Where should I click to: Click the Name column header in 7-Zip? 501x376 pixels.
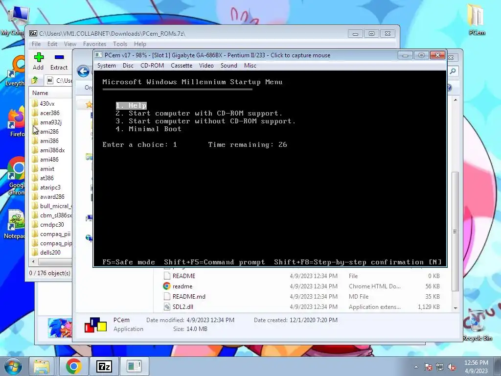[x=51, y=93]
